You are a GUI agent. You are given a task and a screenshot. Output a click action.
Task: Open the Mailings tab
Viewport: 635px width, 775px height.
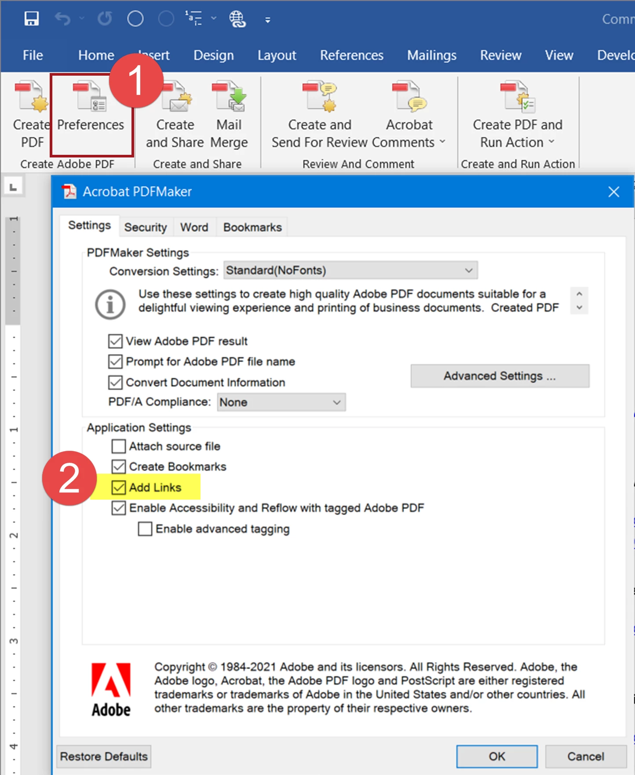432,55
